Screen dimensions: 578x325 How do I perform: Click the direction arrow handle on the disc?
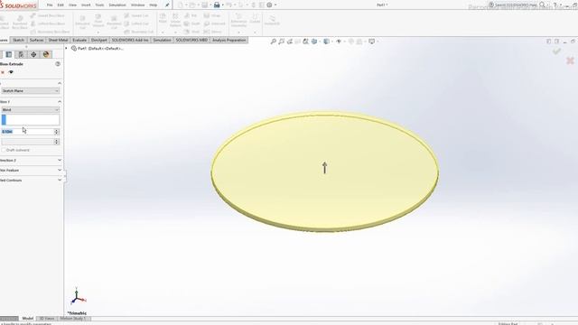[x=324, y=167]
